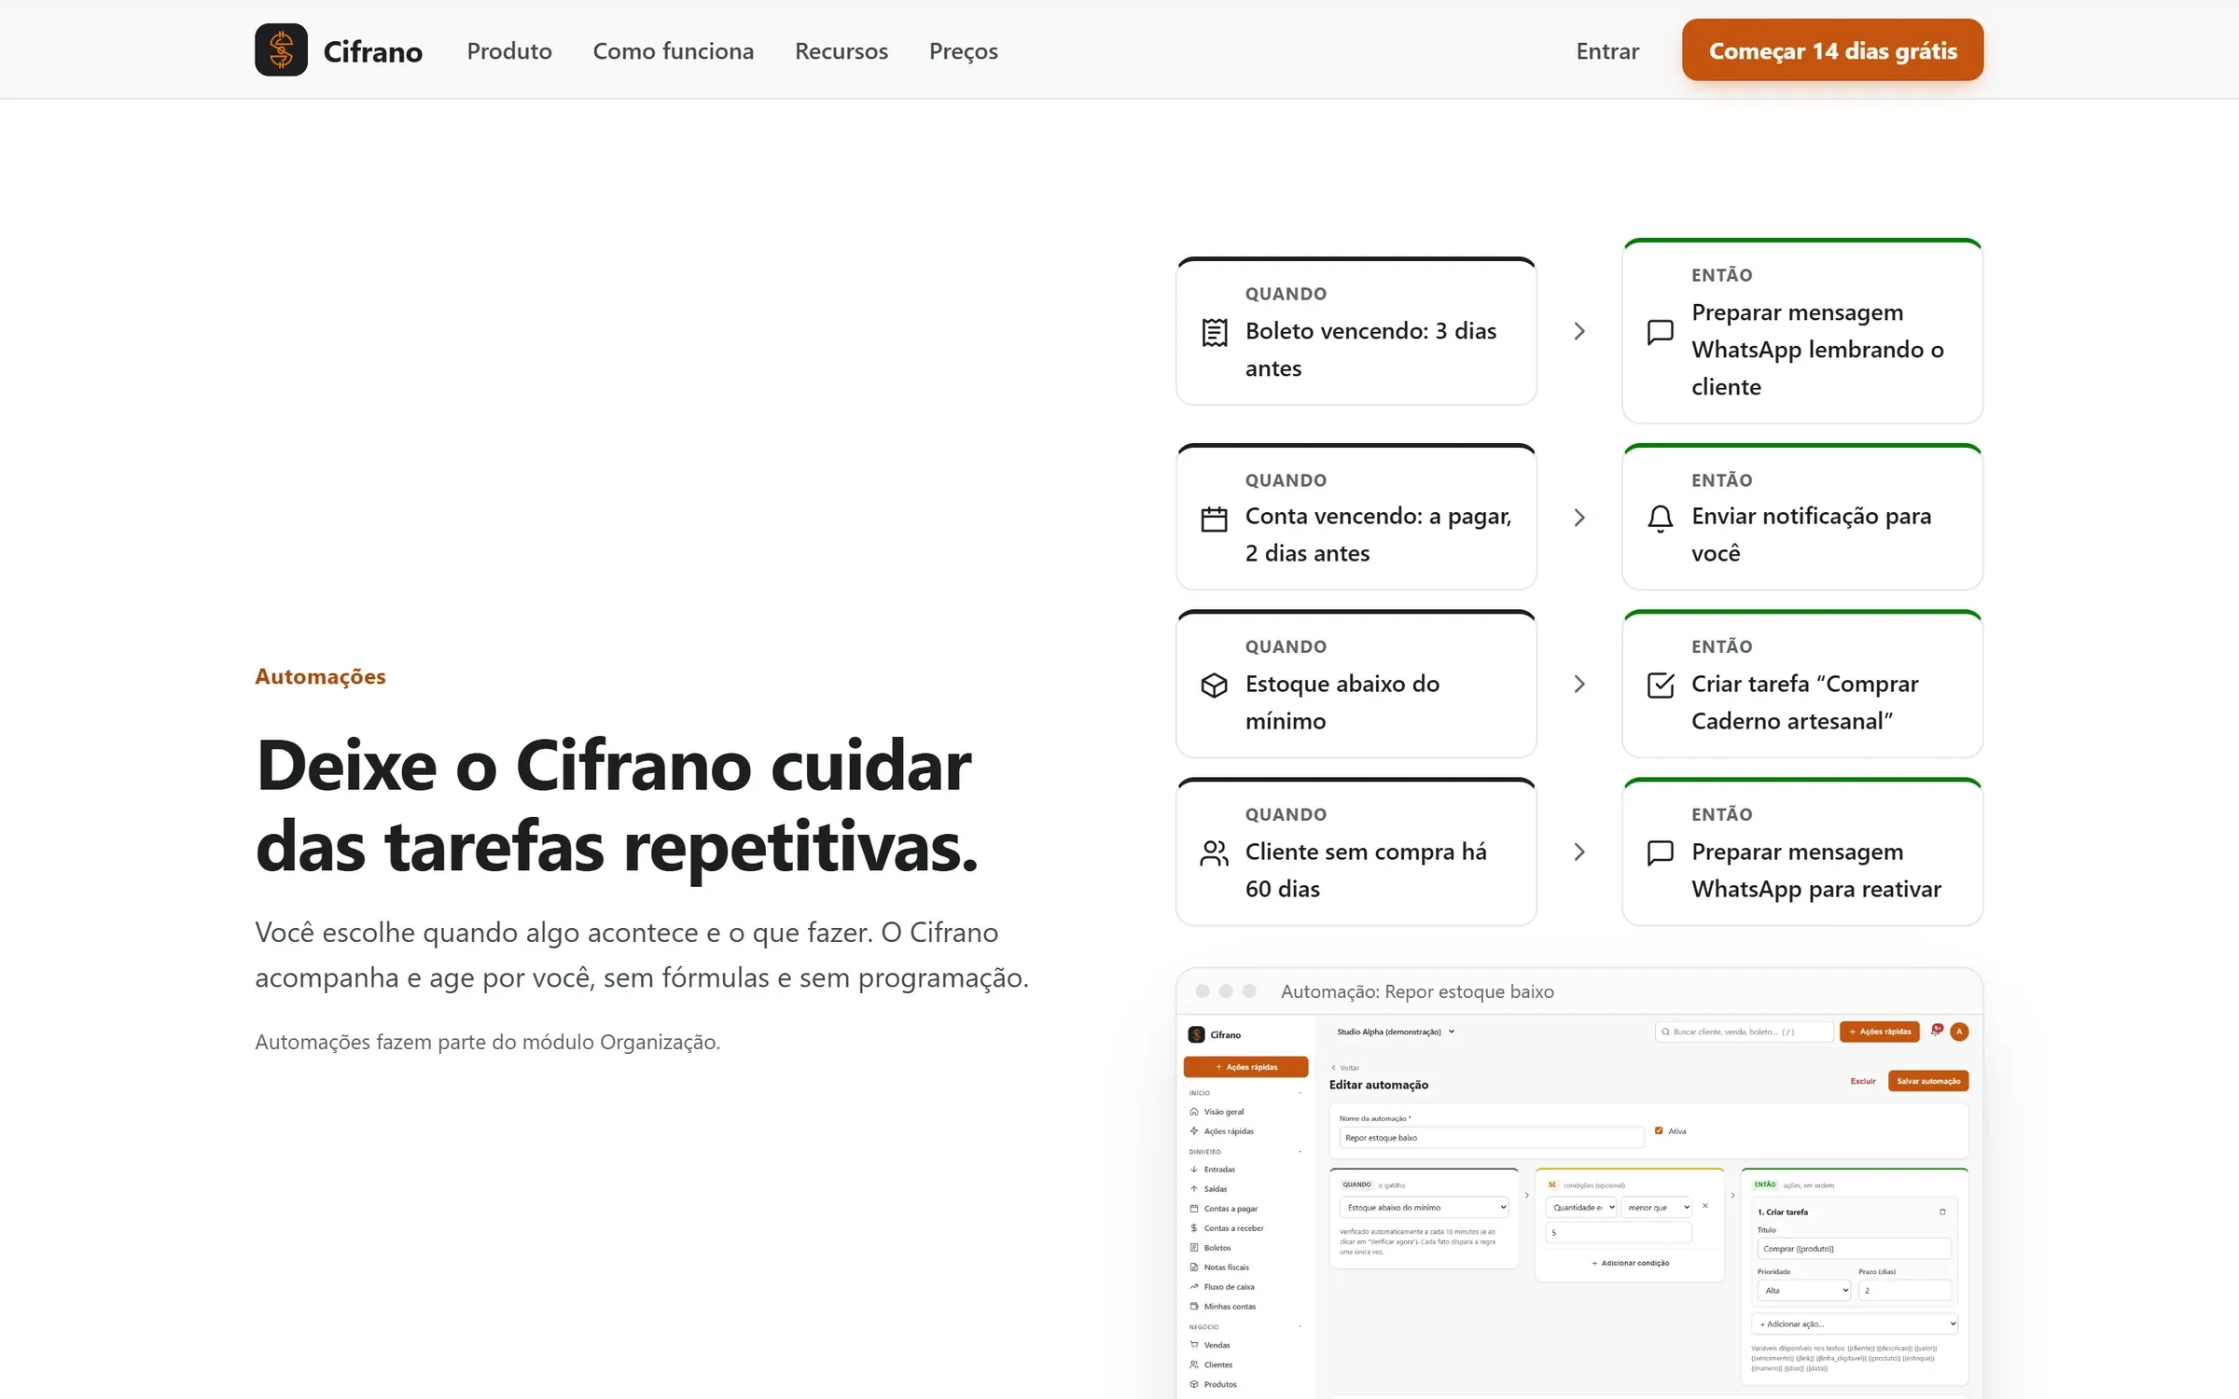Screen dimensions: 2239x1399
Task: Click the Voltar link above Editar automação
Action: click(x=1345, y=1068)
